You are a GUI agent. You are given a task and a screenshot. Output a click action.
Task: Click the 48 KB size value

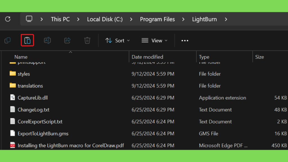280,110
